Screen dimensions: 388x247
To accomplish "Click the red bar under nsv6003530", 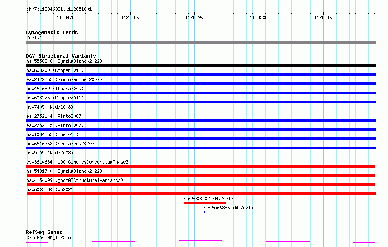I will 201,194.
